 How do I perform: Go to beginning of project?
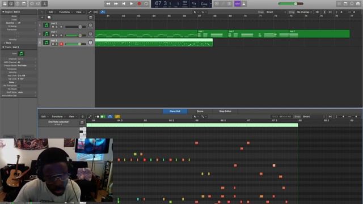[x=124, y=3]
